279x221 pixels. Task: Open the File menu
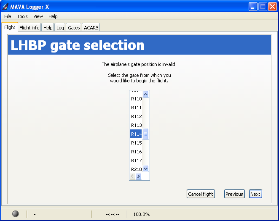(8, 16)
